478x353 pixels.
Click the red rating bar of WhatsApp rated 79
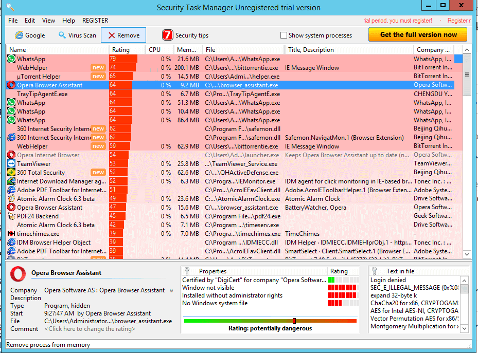pos(123,59)
